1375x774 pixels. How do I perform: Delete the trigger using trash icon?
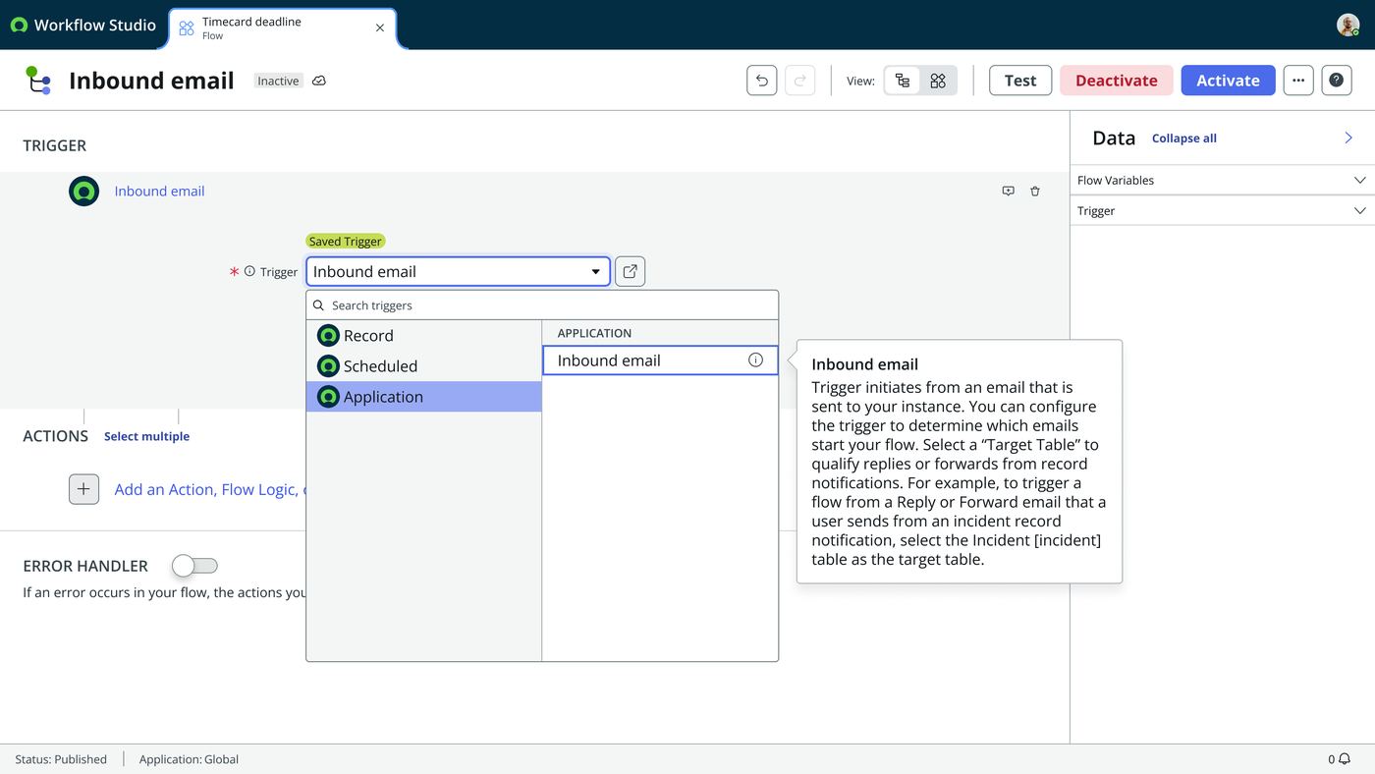coord(1034,192)
